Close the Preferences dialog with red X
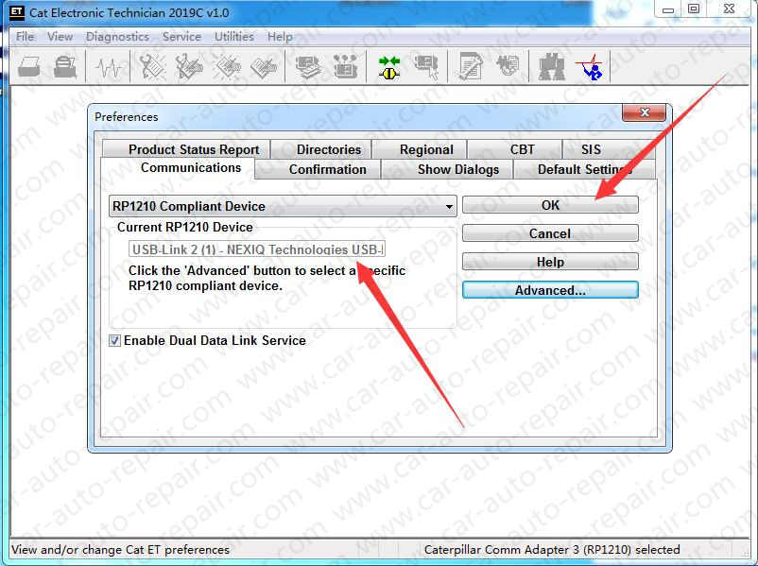The width and height of the screenshot is (758, 566). click(645, 112)
